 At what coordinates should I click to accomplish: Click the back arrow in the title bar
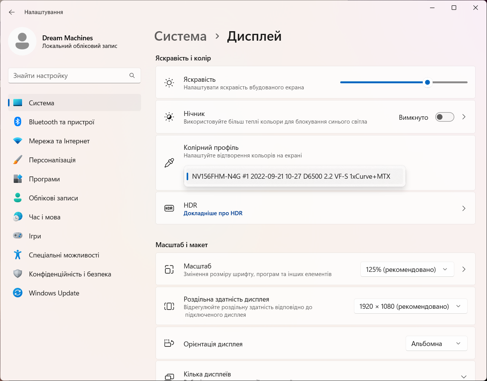pyautogui.click(x=12, y=12)
